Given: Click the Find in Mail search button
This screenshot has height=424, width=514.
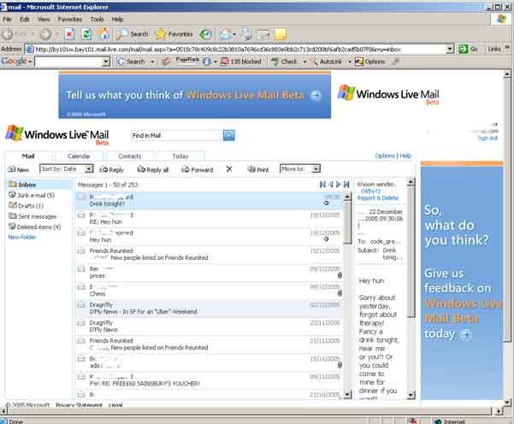Looking at the screenshot, I should click(x=229, y=135).
